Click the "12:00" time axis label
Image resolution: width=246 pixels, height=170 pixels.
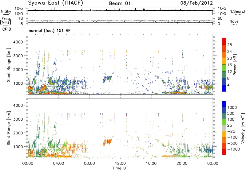(120, 164)
